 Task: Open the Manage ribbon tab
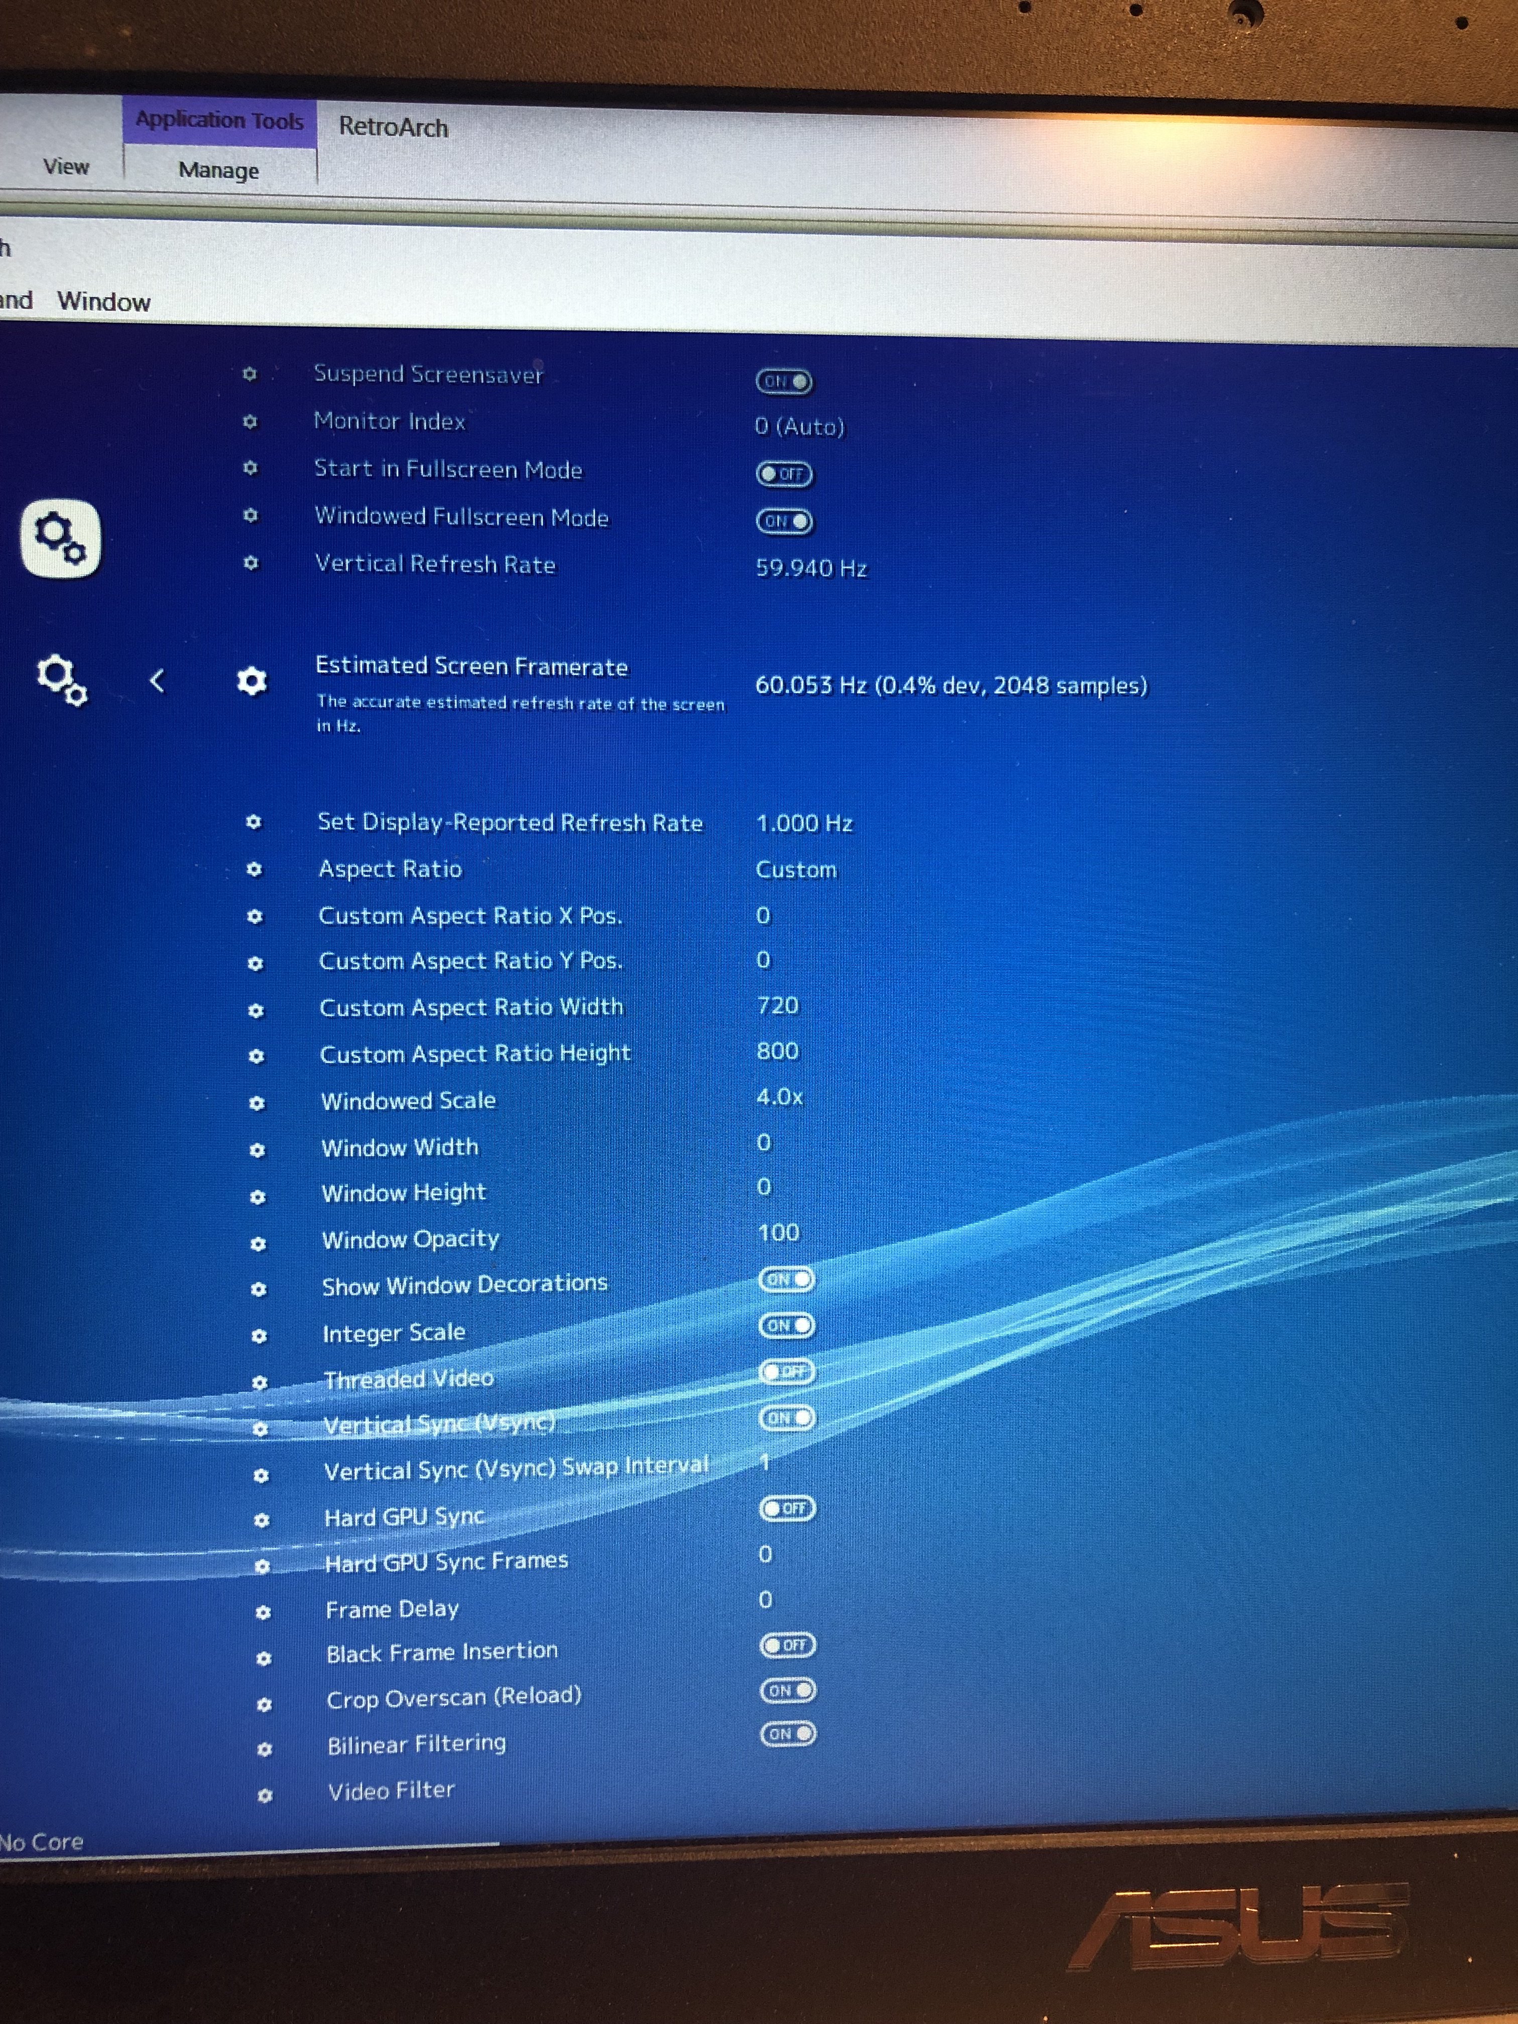coord(219,170)
